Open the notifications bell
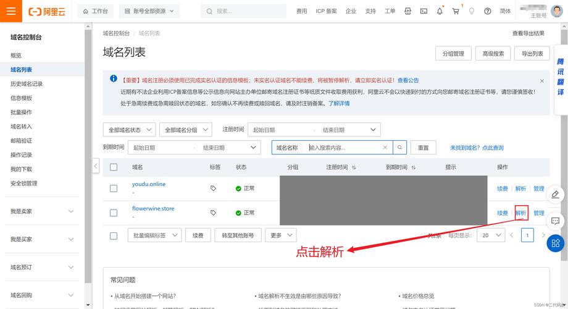This screenshot has width=568, height=309. pos(440,11)
